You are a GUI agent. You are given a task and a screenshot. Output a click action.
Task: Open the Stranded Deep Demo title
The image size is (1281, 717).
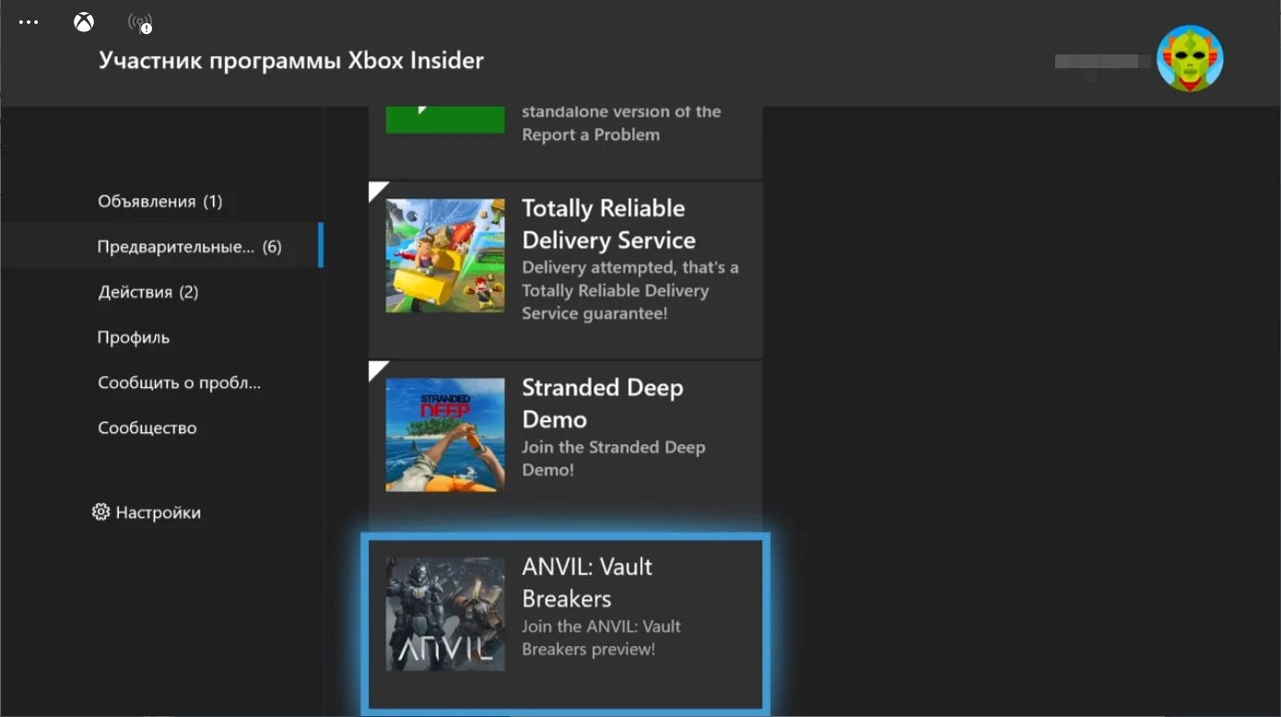click(x=603, y=404)
